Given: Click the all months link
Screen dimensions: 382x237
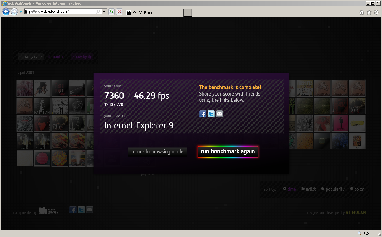Looking at the screenshot, I should click(x=55, y=56).
